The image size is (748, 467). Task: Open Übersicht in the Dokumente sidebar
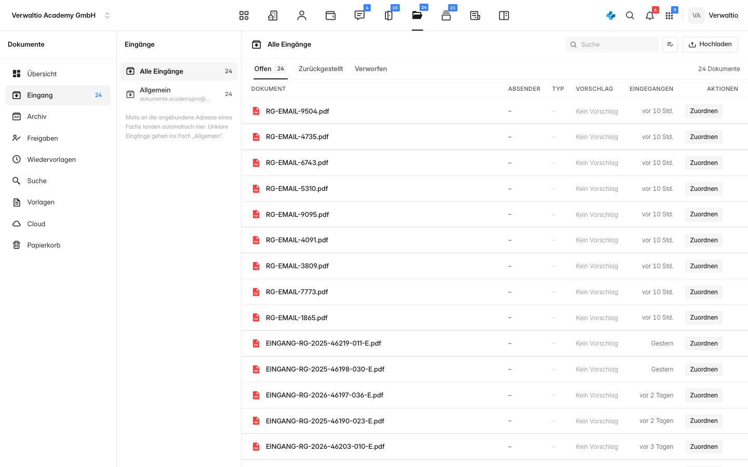pos(58,74)
